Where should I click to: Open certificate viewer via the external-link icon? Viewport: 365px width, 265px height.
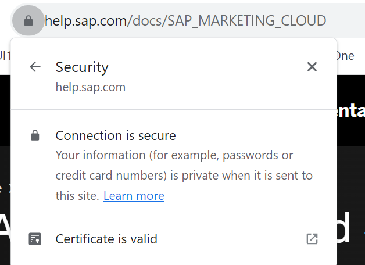click(x=312, y=239)
